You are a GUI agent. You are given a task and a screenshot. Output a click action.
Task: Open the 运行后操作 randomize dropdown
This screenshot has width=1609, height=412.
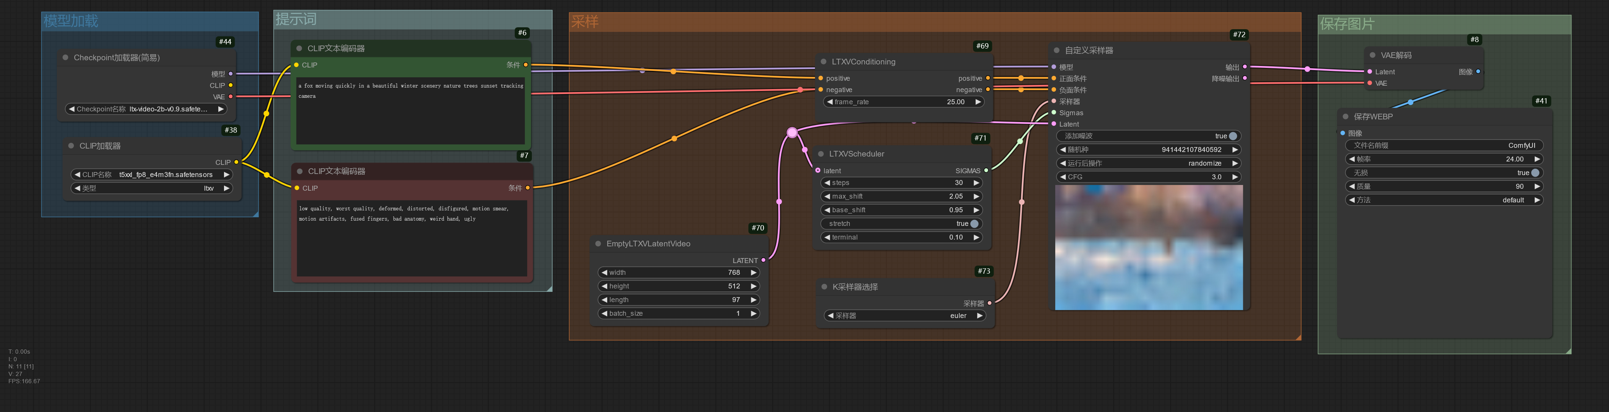coord(1148,164)
